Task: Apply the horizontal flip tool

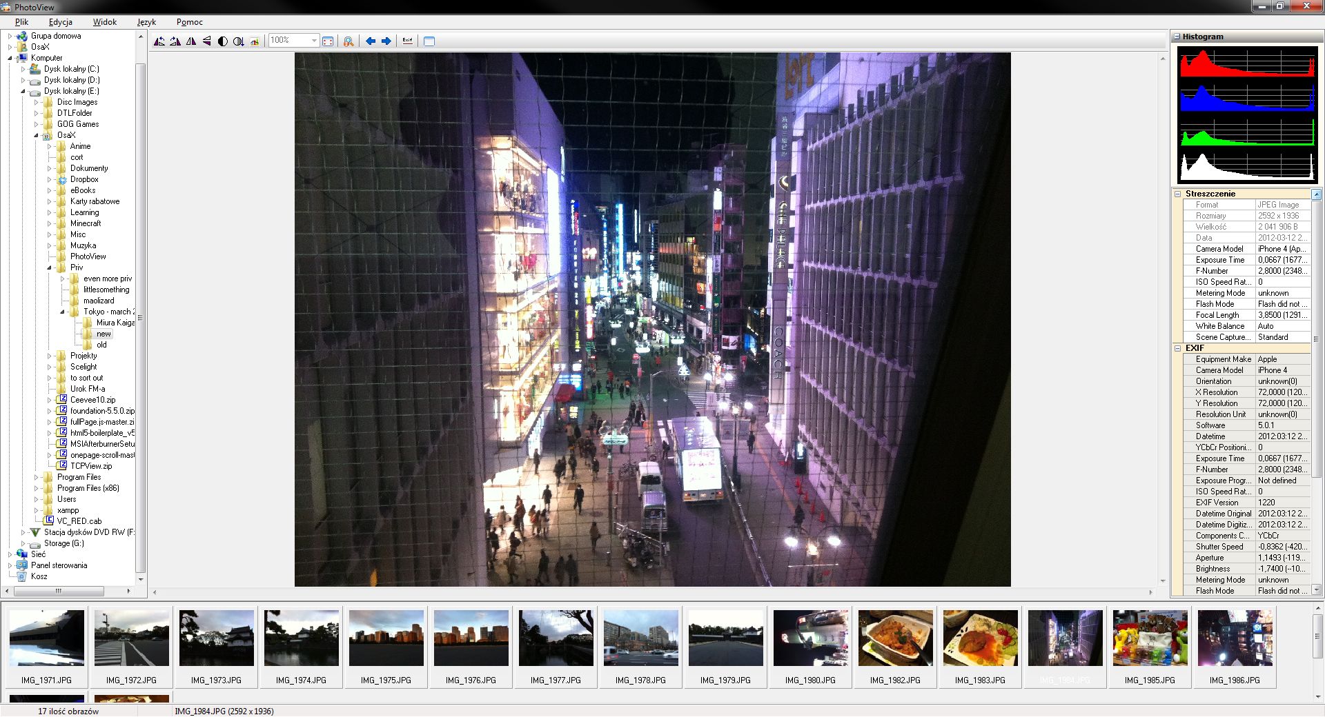Action: coord(191,41)
